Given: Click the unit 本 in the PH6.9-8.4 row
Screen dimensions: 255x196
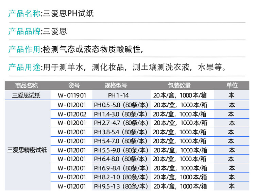Looking at the screenshot, I should (x=232, y=168).
